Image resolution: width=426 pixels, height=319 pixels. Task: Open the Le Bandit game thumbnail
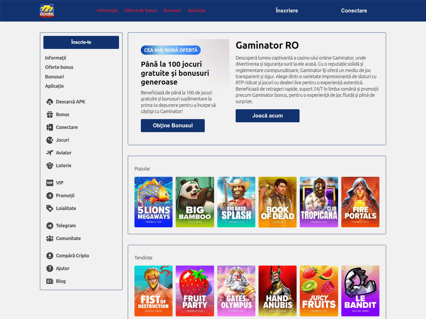pyautogui.click(x=360, y=291)
